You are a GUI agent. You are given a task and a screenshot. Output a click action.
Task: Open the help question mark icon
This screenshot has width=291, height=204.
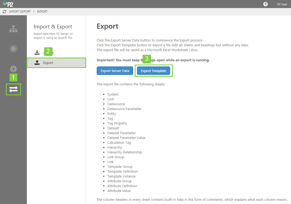pyautogui.click(x=265, y=4)
